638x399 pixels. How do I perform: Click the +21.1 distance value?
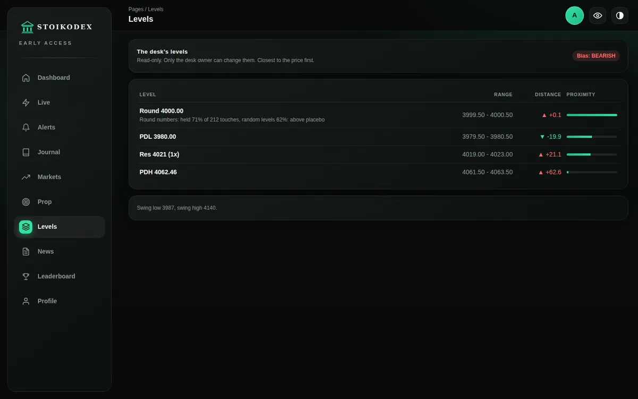[553, 154]
